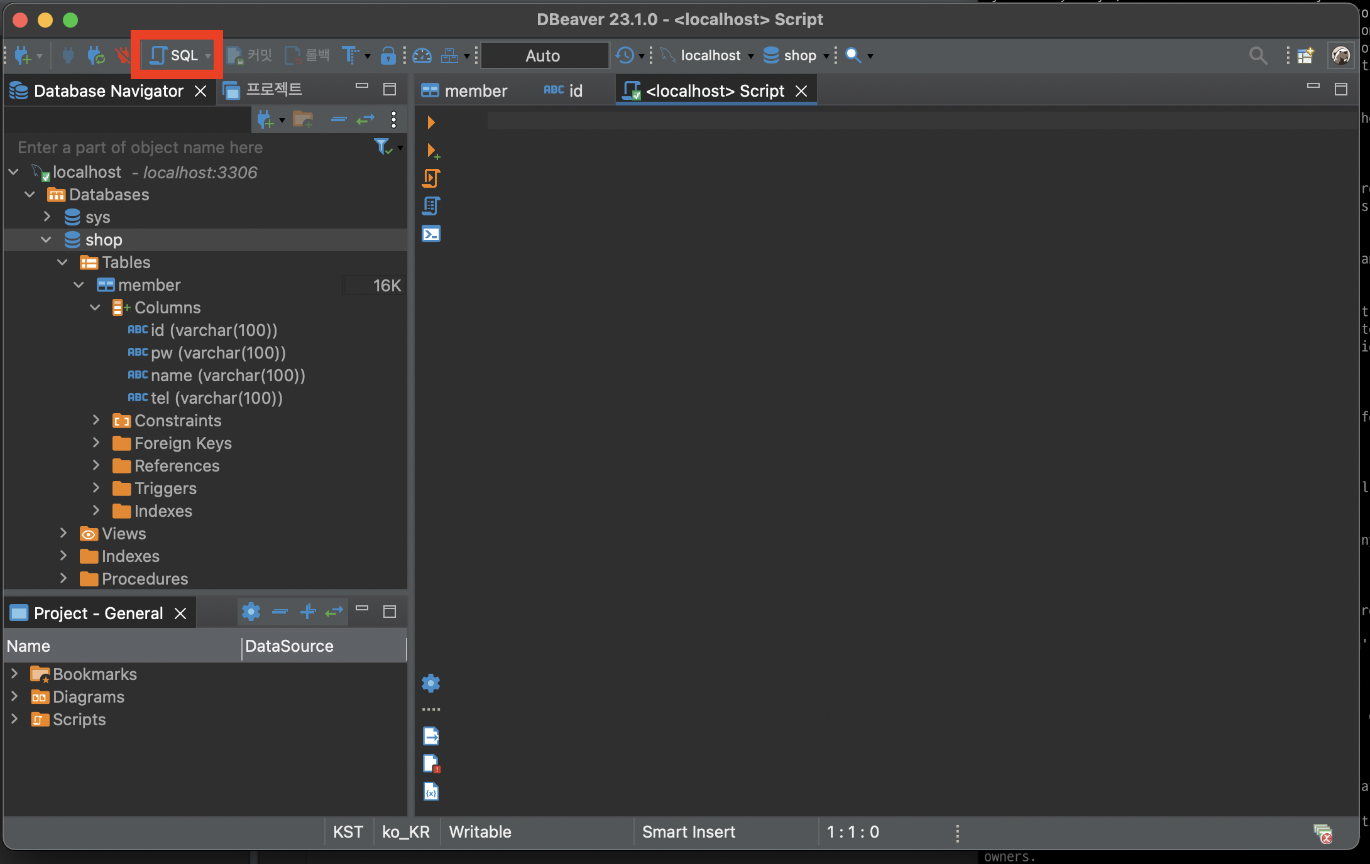Expand the Constraints folder
The width and height of the screenshot is (1370, 864).
(x=96, y=420)
